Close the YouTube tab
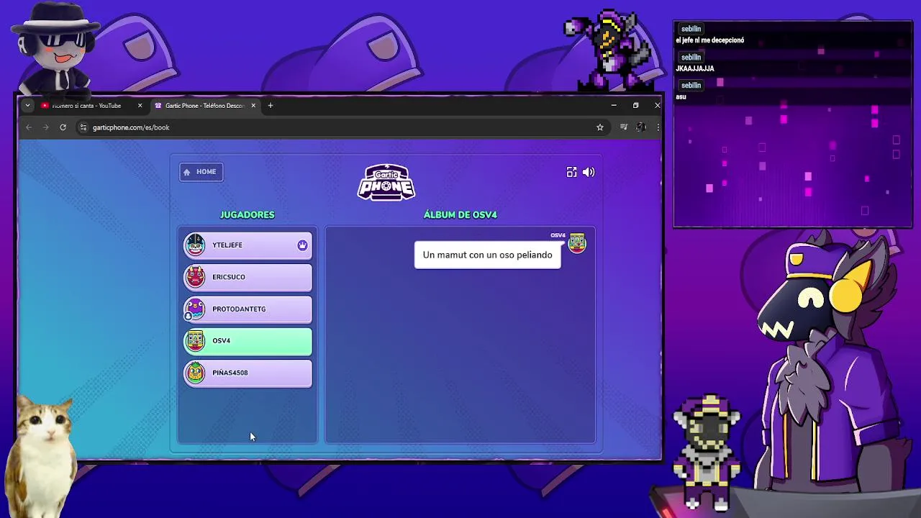The image size is (921, 518). coord(140,106)
